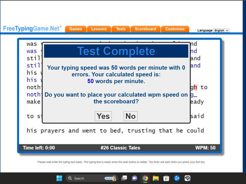Open the Customize tab
Screen dimensions: 246x184
(x=175, y=29)
